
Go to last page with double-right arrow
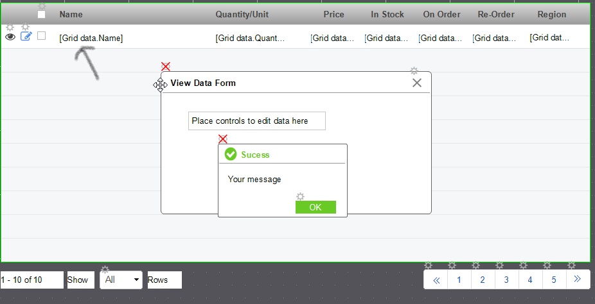577,280
